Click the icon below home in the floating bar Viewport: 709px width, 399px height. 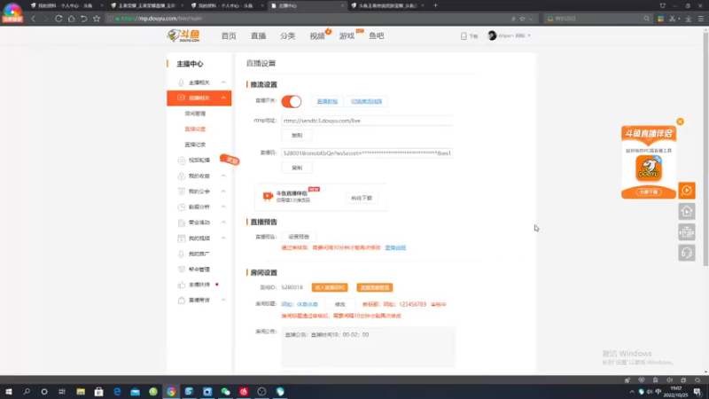[x=687, y=232]
